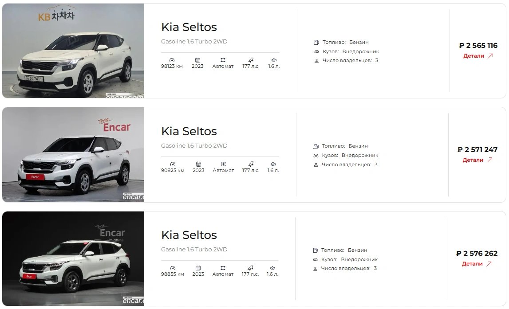The width and height of the screenshot is (509, 309).
Task: Open the Kia Seltos title with 90825 км
Action: point(189,131)
